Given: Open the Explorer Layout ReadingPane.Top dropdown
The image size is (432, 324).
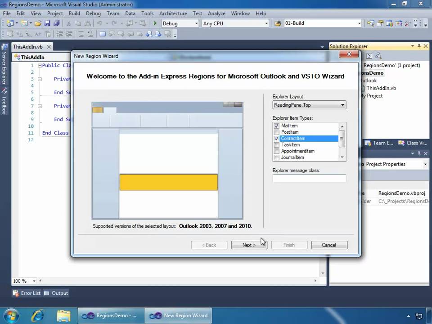Looking at the screenshot, I should pyautogui.click(x=309, y=105).
